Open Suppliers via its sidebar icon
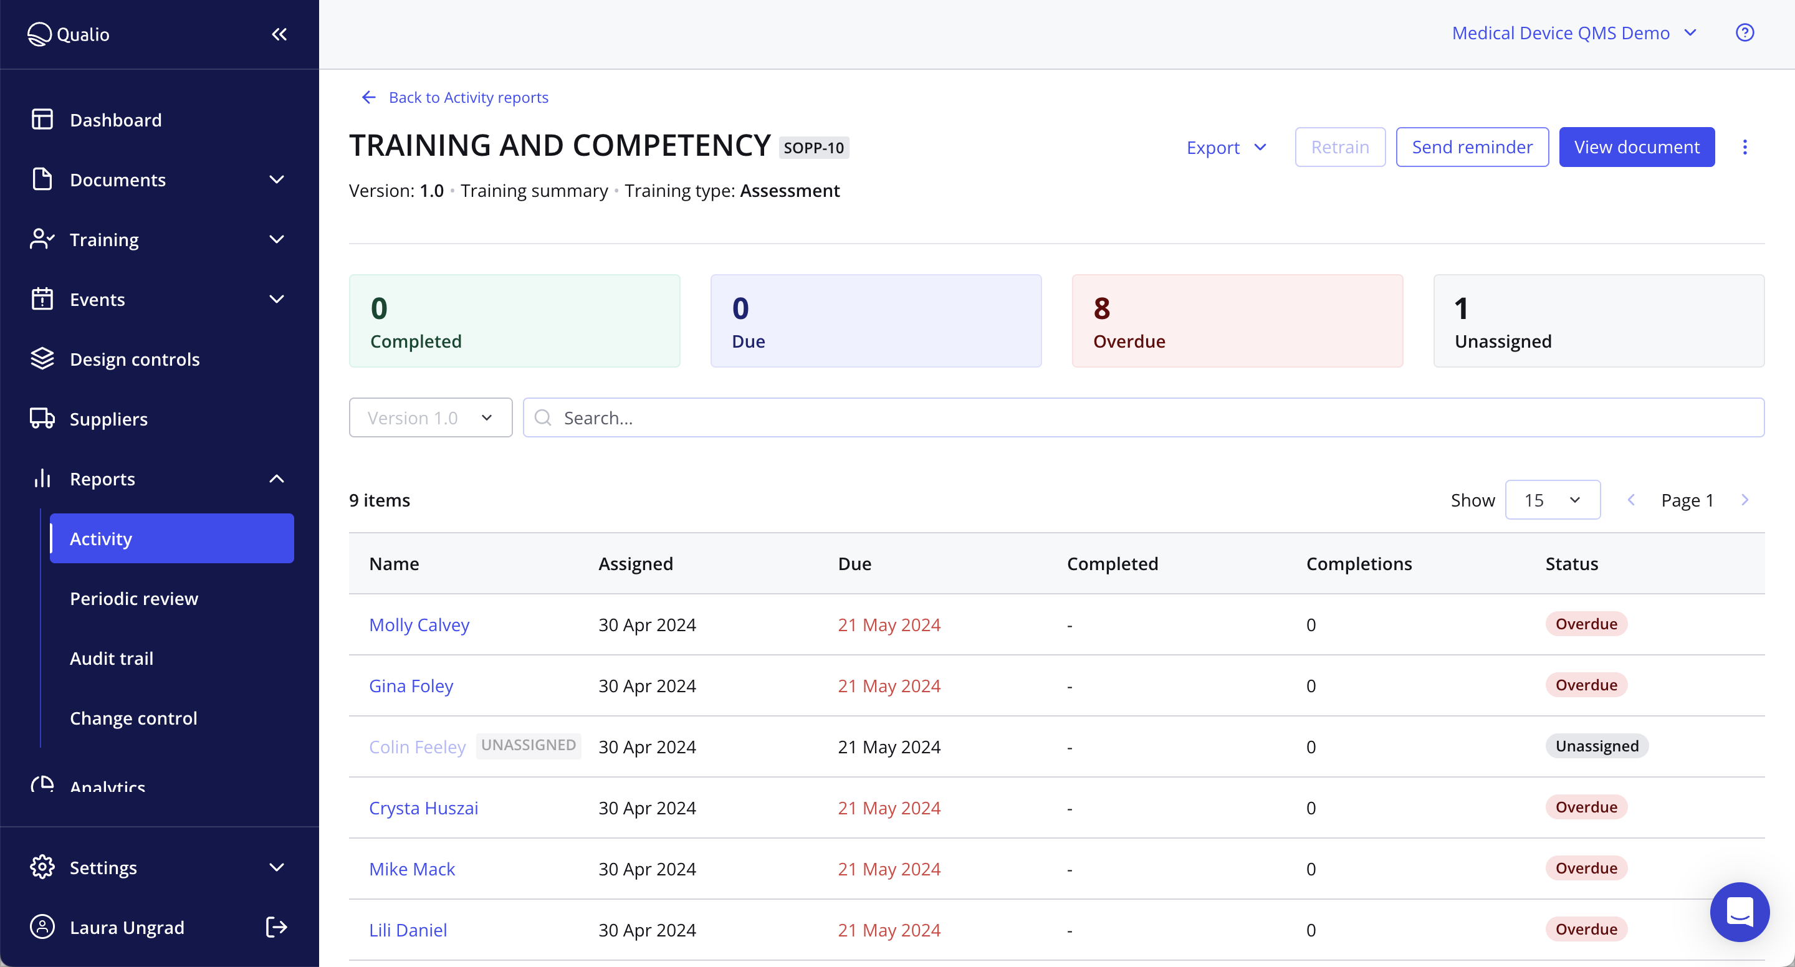 coord(42,419)
